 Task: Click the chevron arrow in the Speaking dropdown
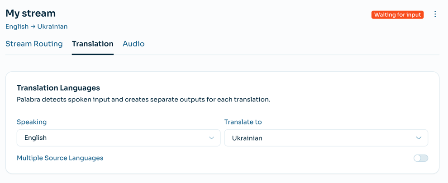(x=211, y=138)
